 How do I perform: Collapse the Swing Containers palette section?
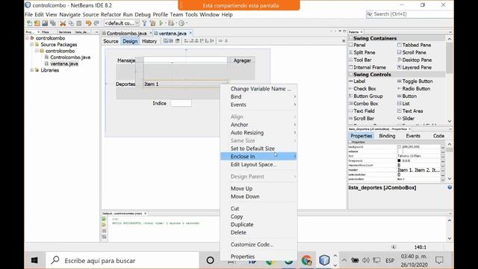(x=351, y=38)
